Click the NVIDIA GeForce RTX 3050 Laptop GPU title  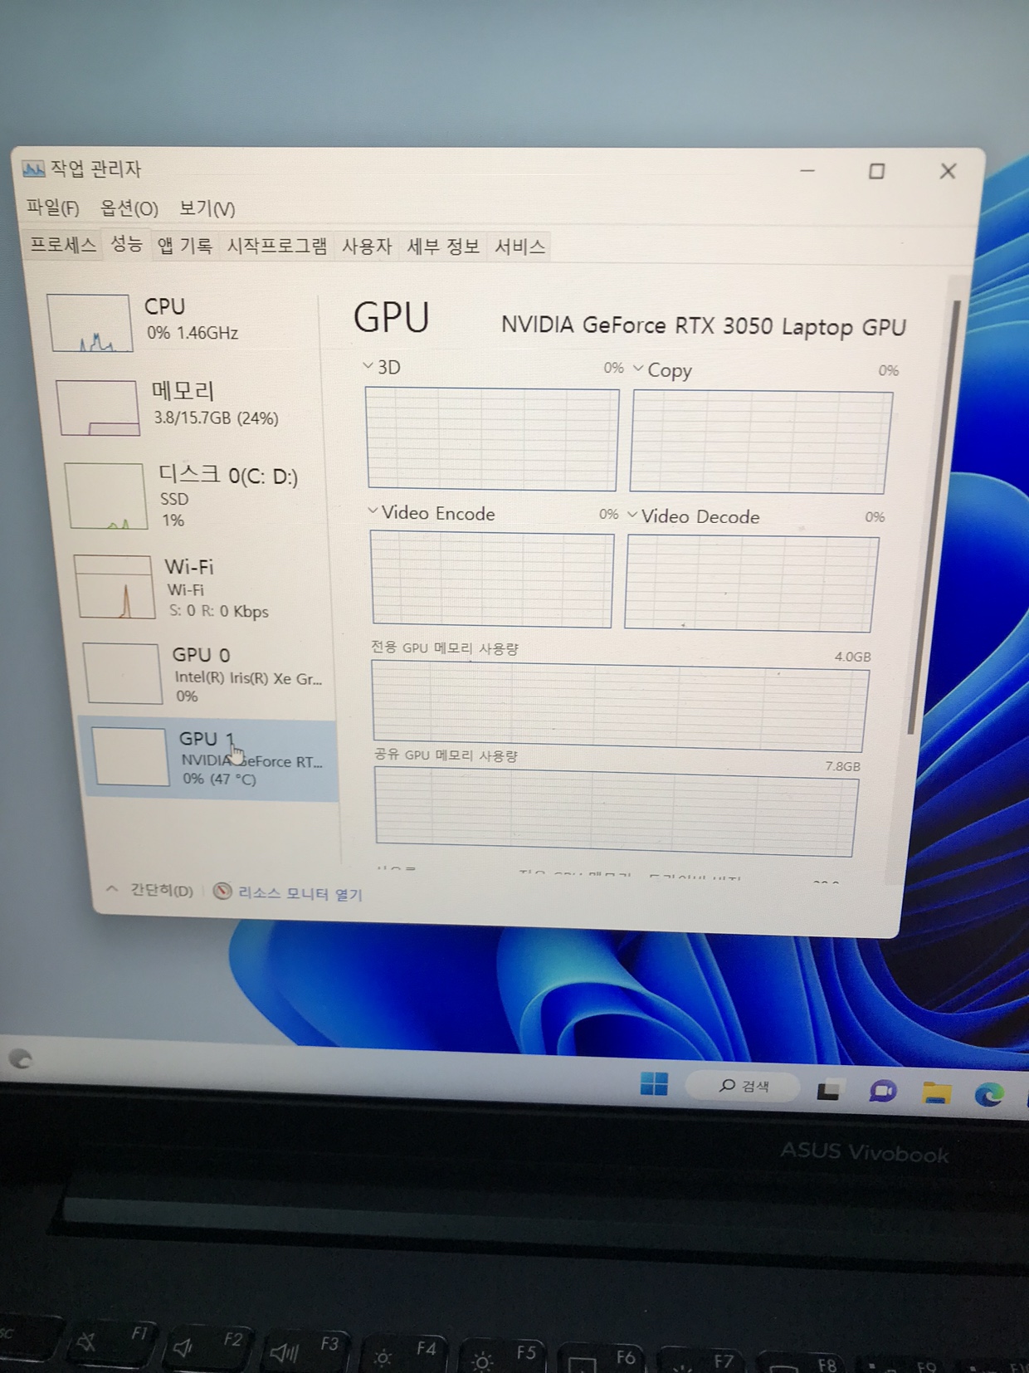[x=703, y=325]
